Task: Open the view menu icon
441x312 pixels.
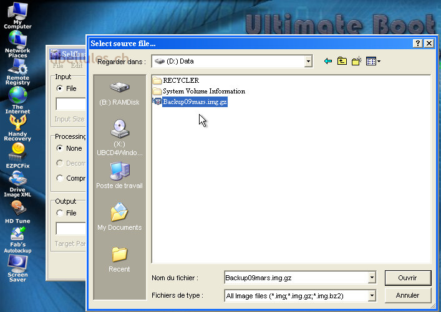Action: 373,61
